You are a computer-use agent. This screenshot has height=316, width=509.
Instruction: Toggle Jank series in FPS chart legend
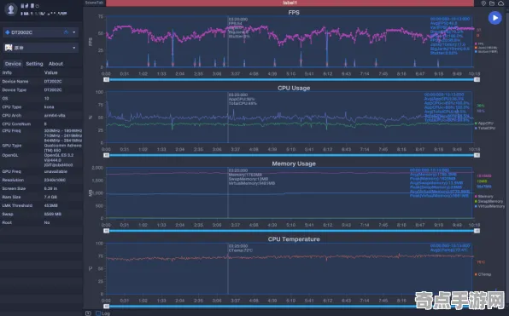(486, 48)
